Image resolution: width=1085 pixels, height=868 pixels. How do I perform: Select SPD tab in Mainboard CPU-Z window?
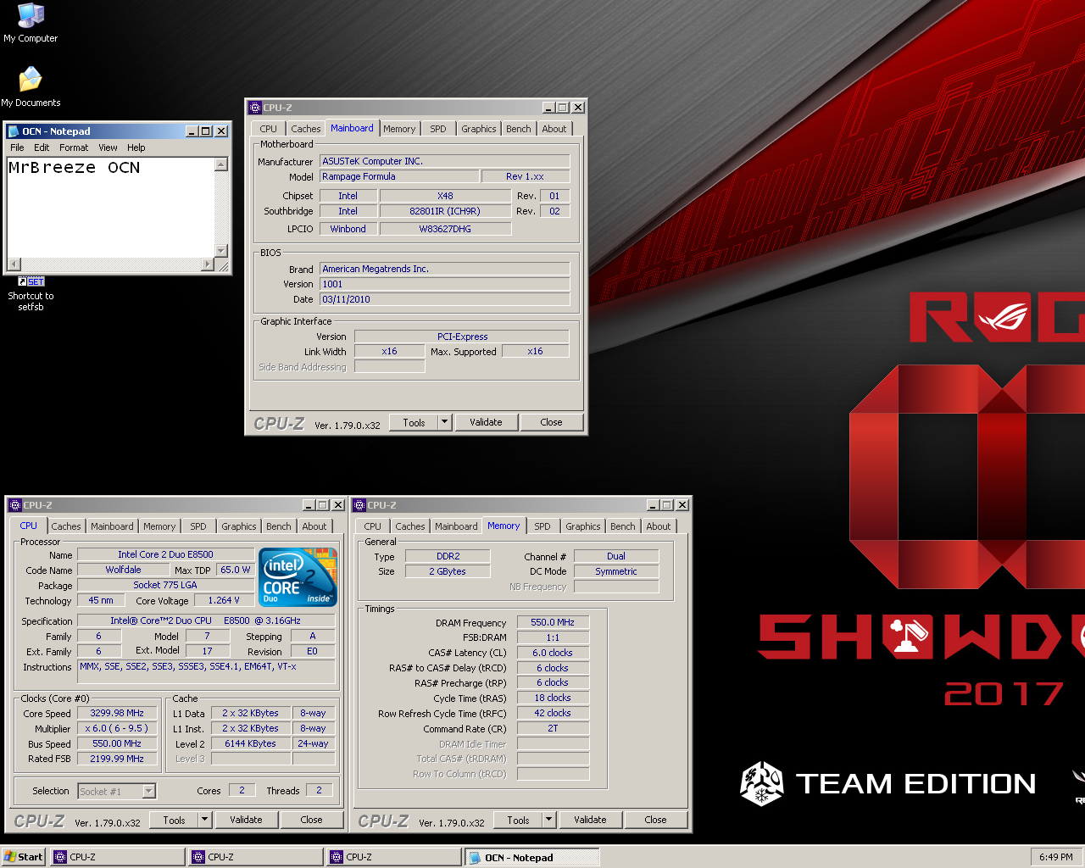pyautogui.click(x=438, y=129)
